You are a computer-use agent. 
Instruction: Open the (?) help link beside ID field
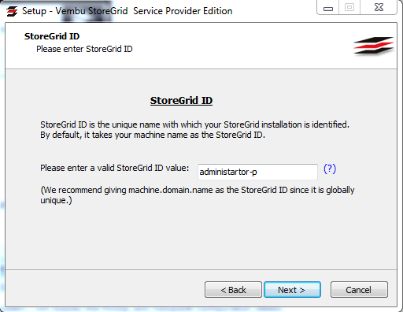pyautogui.click(x=330, y=169)
